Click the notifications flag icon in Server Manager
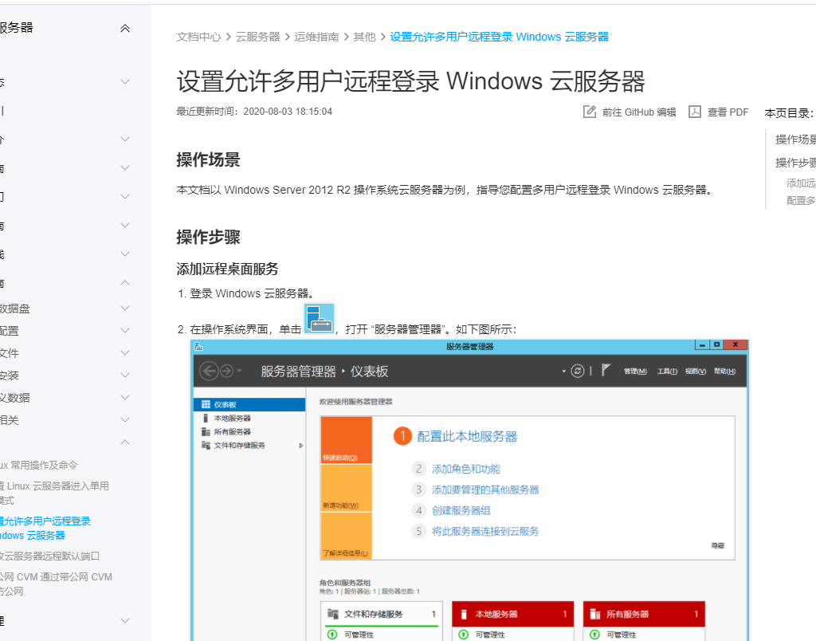Screen dimensions: 816x641 point(606,372)
